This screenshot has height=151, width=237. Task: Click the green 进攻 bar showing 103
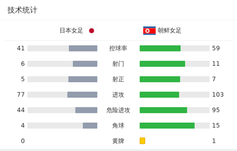[159, 95]
